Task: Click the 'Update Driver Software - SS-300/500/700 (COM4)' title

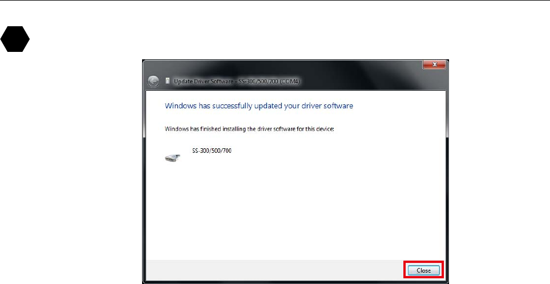Action: (x=237, y=82)
